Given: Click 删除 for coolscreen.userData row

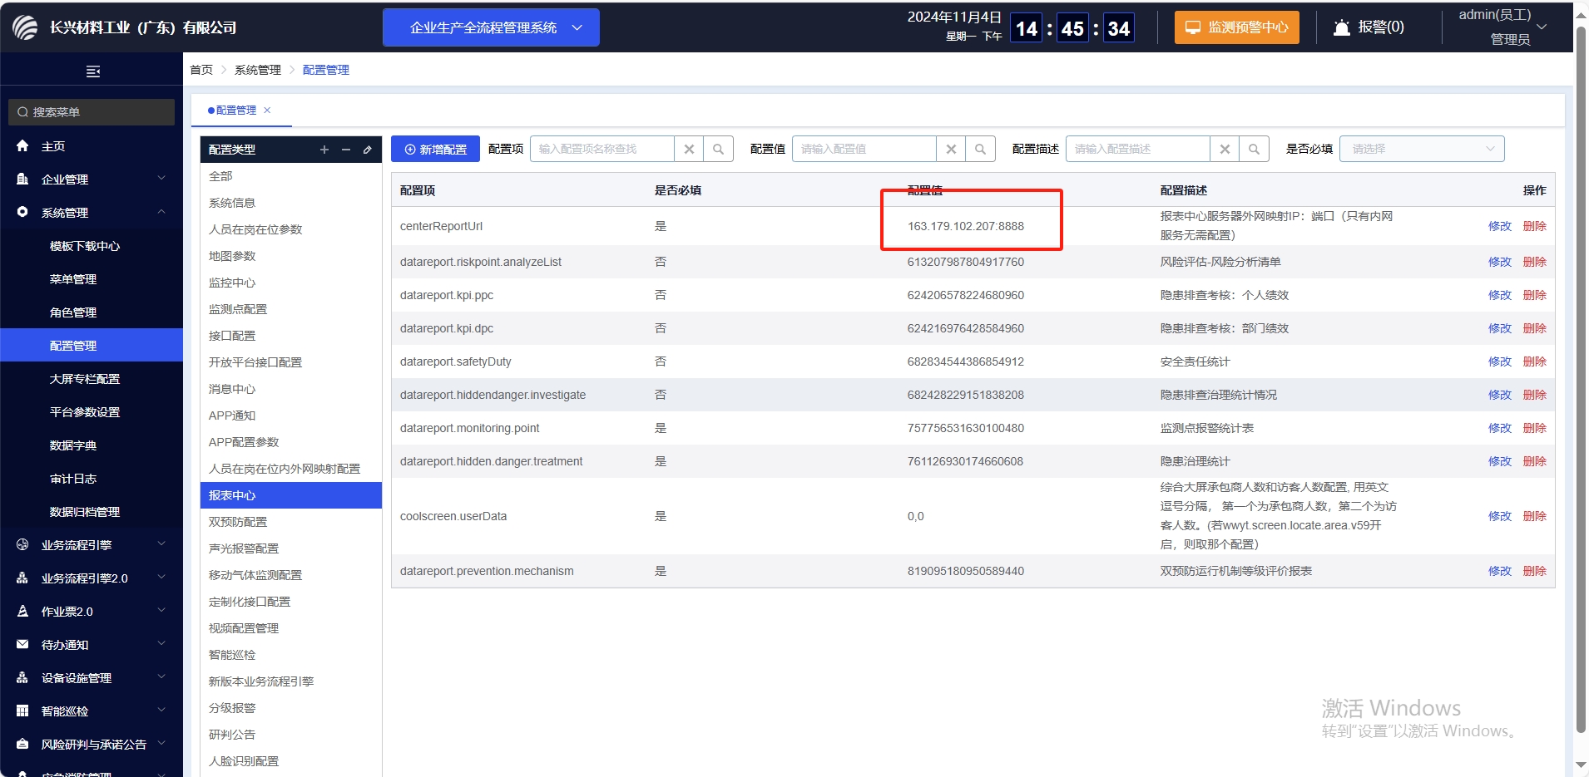Looking at the screenshot, I should 1535,516.
